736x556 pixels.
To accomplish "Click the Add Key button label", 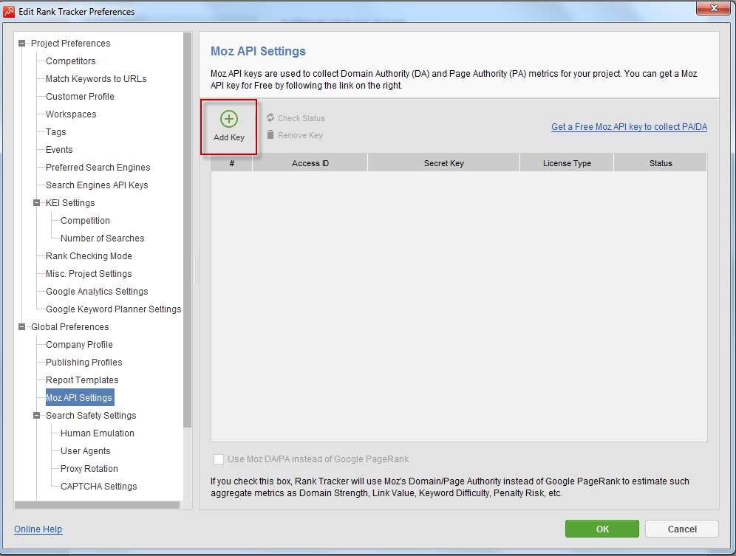I will tap(229, 137).
